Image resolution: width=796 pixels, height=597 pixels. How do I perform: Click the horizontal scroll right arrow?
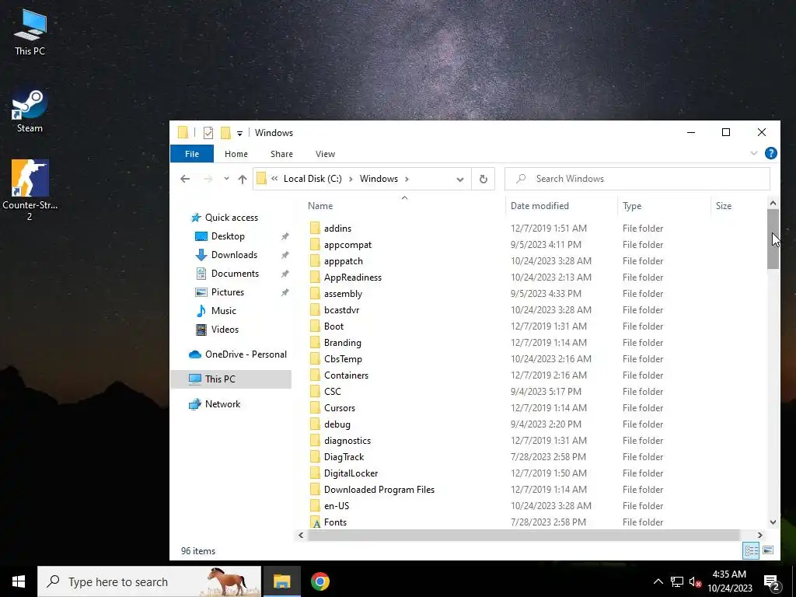[760, 535]
